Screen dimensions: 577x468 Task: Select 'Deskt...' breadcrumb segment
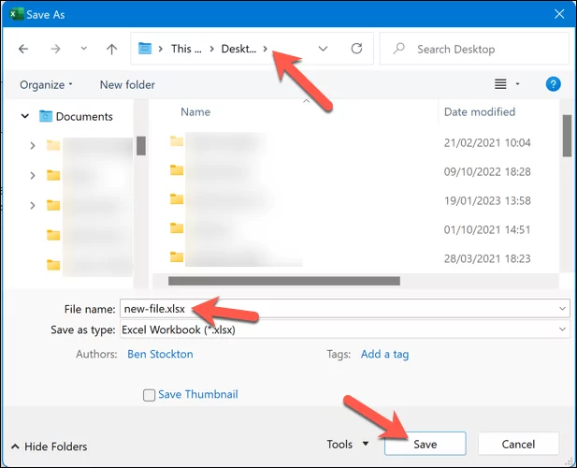click(x=238, y=49)
